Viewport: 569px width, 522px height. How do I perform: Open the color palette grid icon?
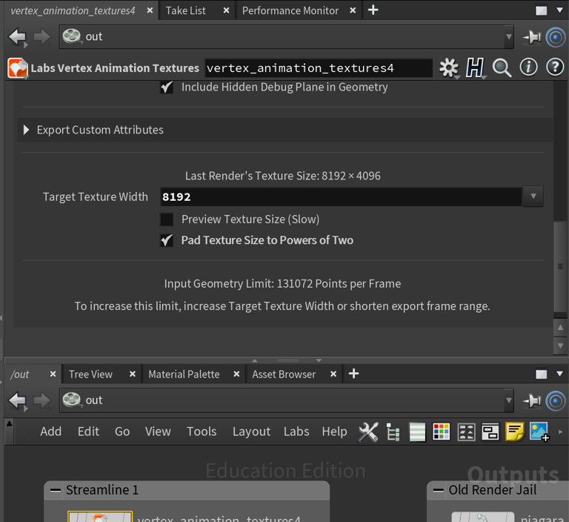coord(442,432)
